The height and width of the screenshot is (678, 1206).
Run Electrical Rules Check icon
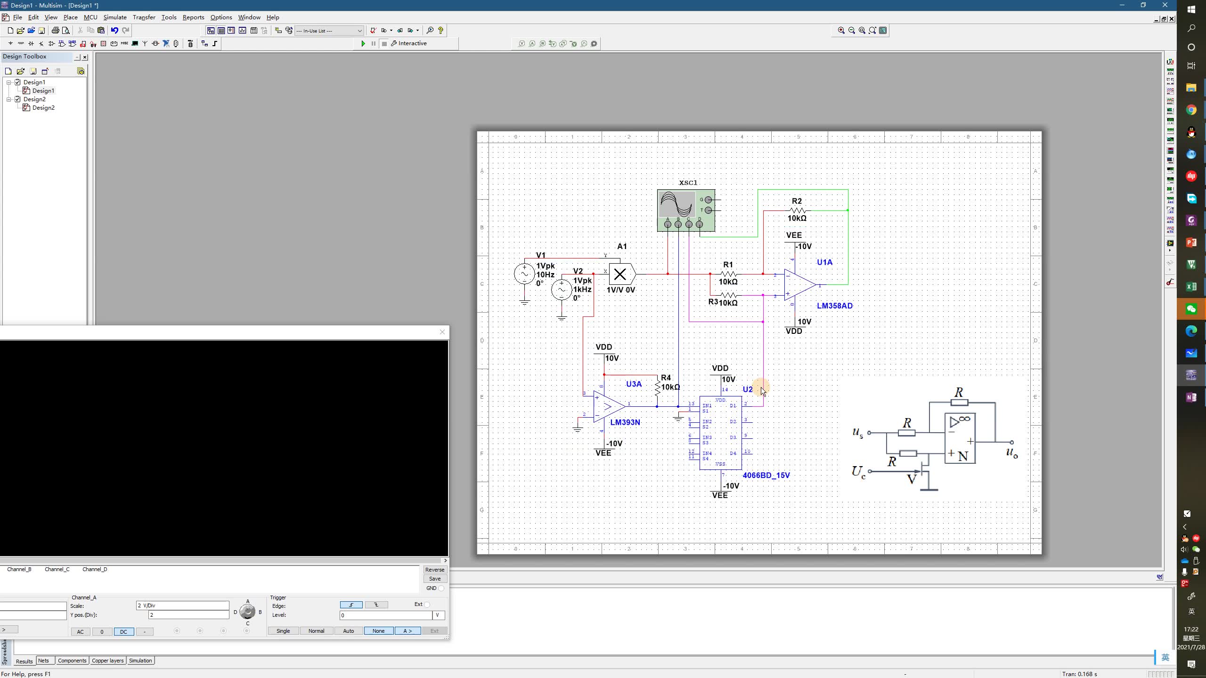tap(373, 31)
